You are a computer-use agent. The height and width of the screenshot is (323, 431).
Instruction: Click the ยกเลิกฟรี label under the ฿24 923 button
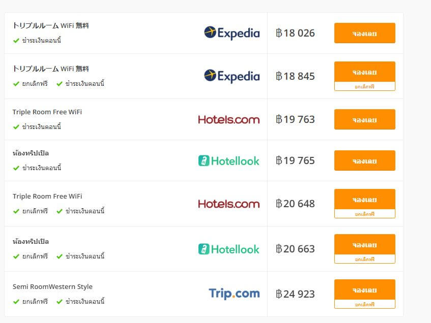(365, 304)
